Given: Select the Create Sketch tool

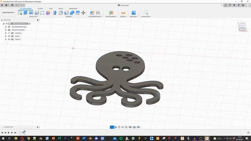Looking at the screenshot, I should (20, 13).
